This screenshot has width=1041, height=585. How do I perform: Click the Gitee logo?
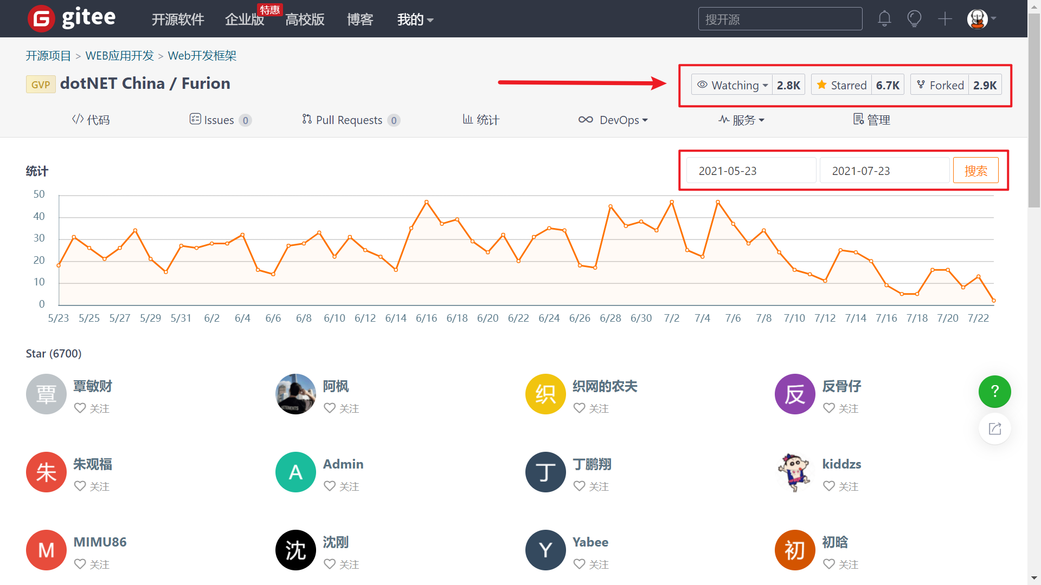[72, 18]
